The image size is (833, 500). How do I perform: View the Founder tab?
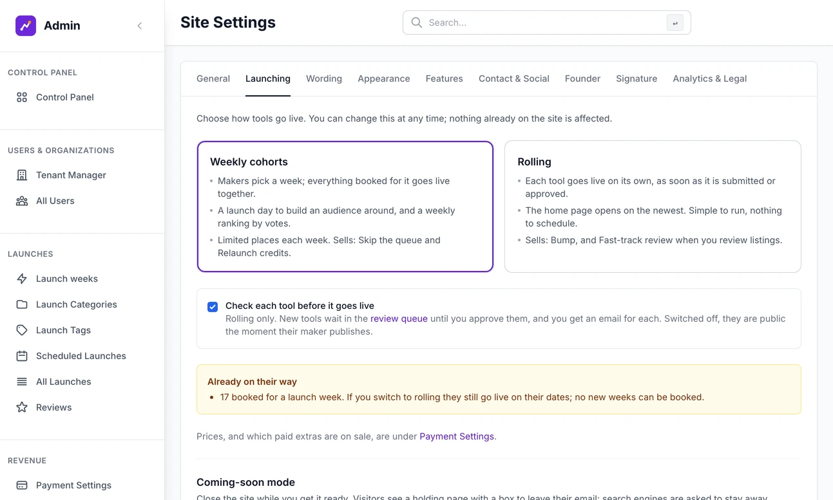(x=582, y=79)
